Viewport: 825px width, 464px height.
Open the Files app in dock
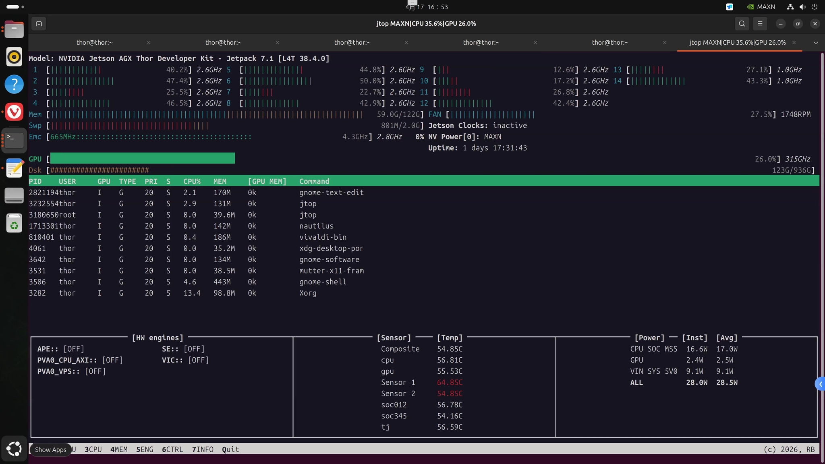click(x=14, y=29)
